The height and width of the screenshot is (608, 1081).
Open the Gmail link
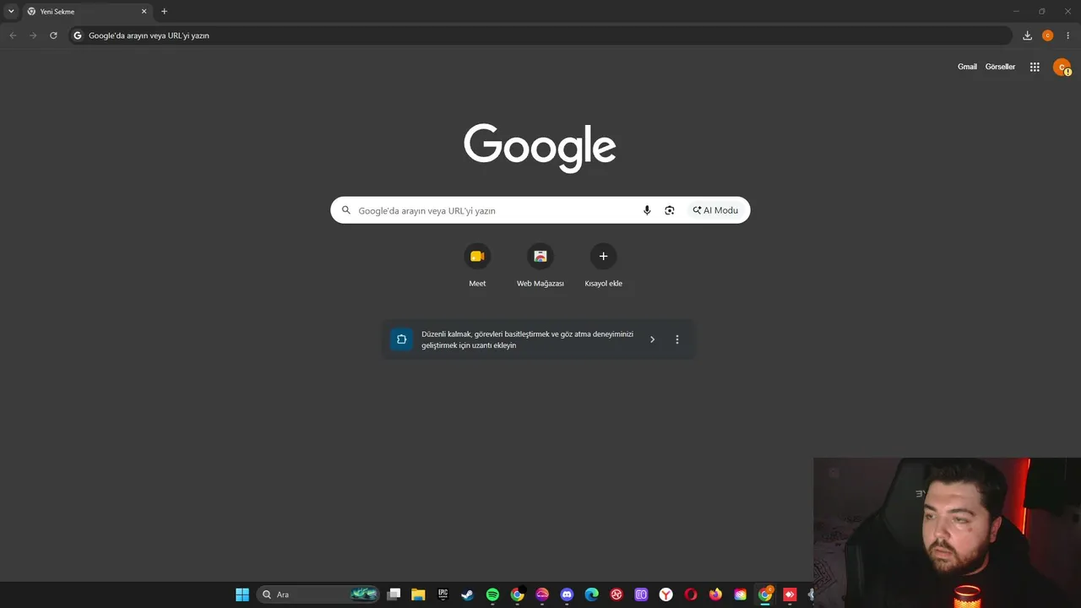(967, 67)
